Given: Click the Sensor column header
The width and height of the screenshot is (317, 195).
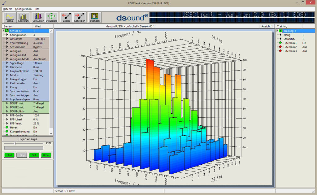Looking at the screenshot, I should (x=17, y=26).
